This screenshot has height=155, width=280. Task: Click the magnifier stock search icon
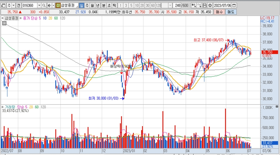point(44,5)
